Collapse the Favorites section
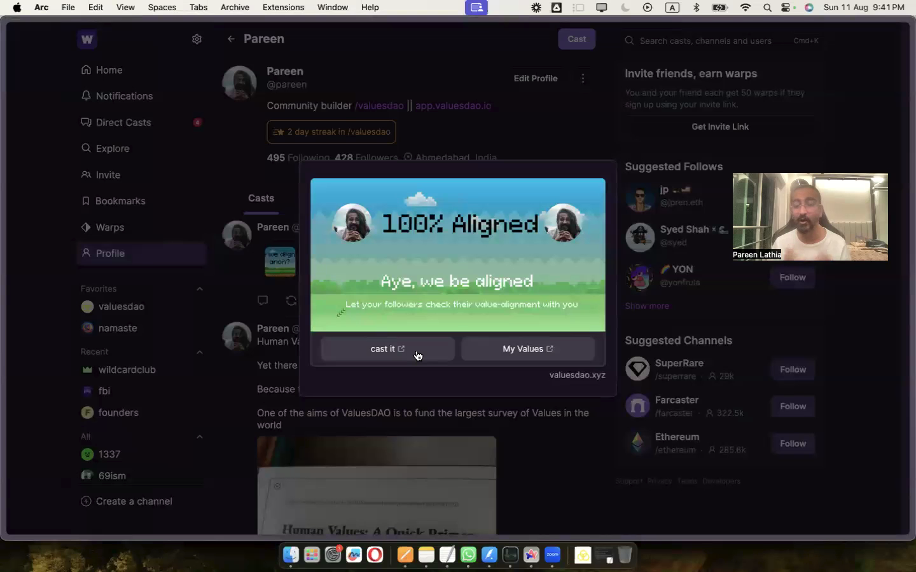Image resolution: width=916 pixels, height=572 pixels. coord(200,289)
